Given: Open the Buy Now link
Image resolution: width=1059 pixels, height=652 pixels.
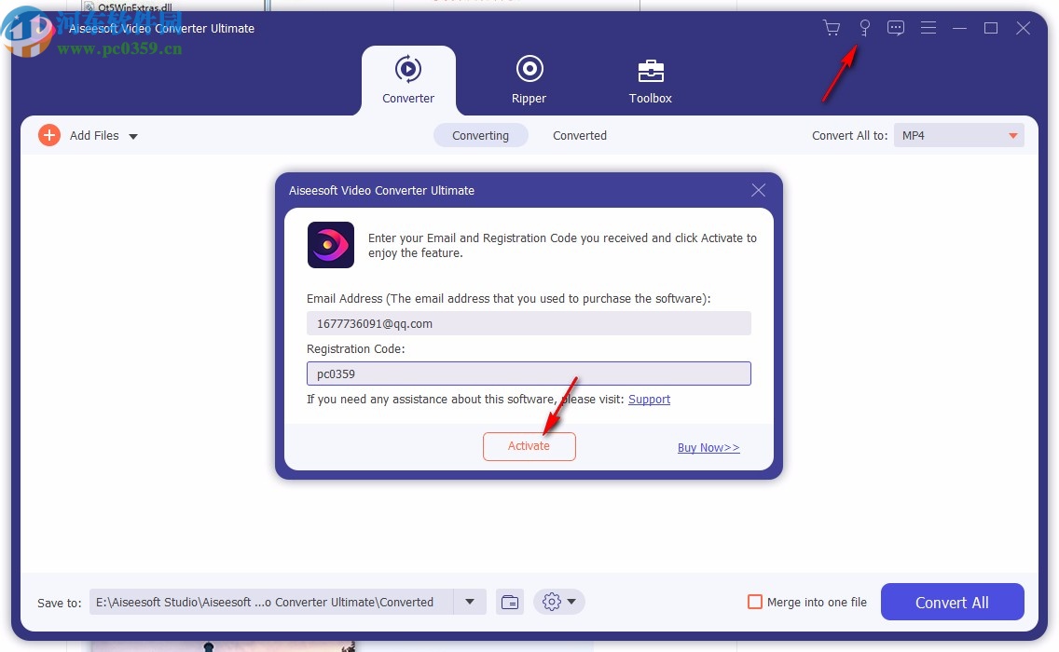Looking at the screenshot, I should click(708, 447).
